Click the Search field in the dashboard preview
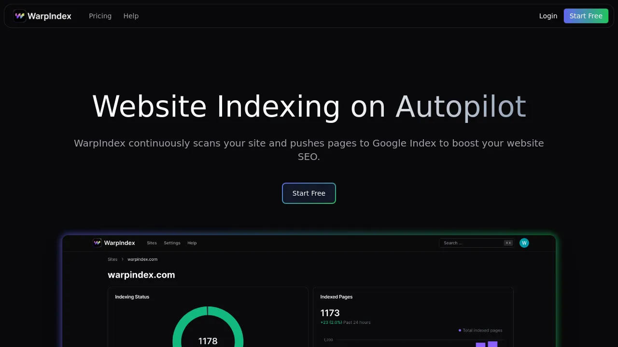This screenshot has width=618, height=347. click(x=477, y=243)
